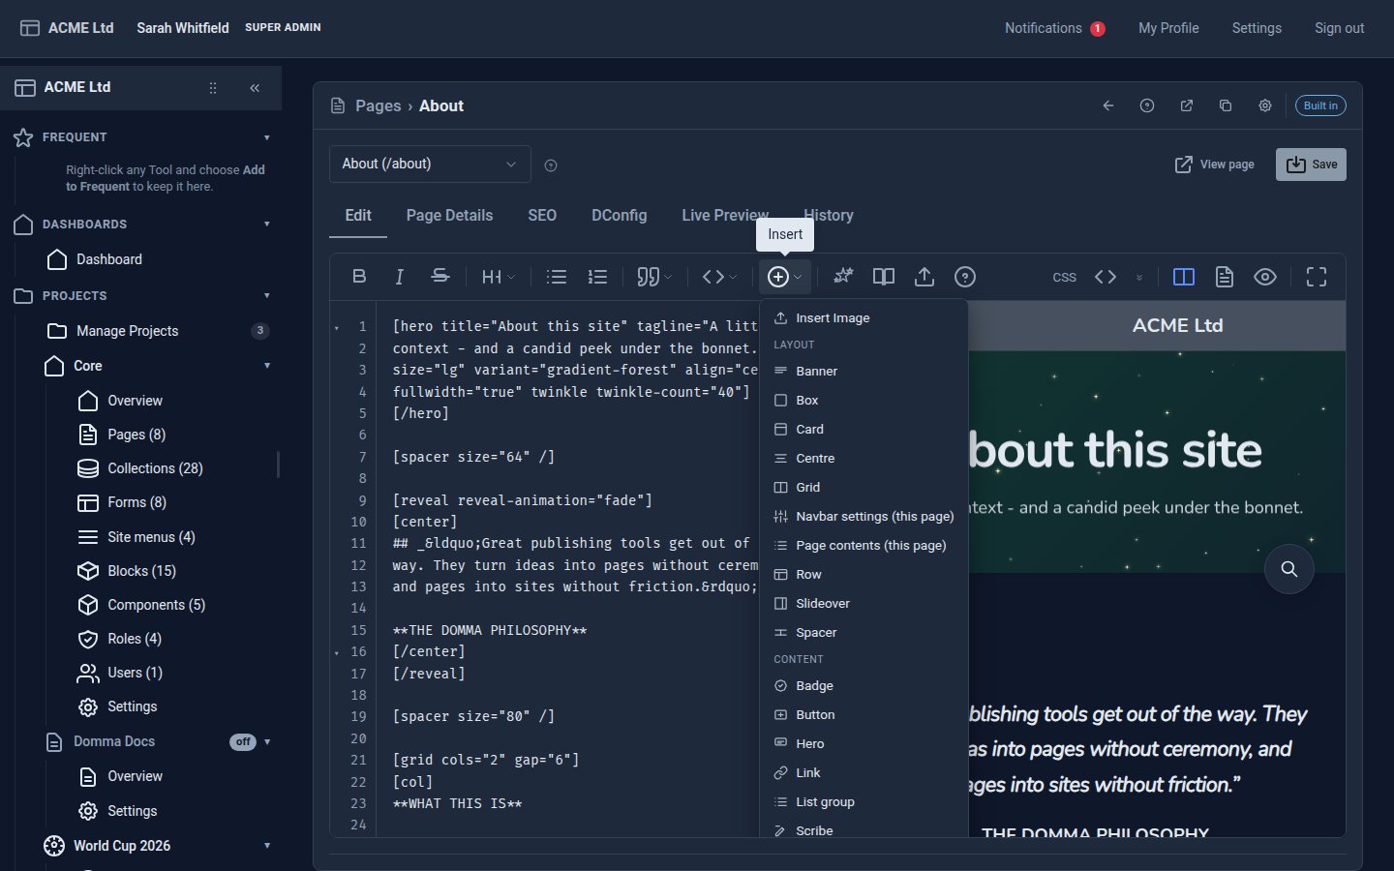Screen dimensions: 1394x871
Task: Open the heading level dropdown
Action: click(499, 277)
